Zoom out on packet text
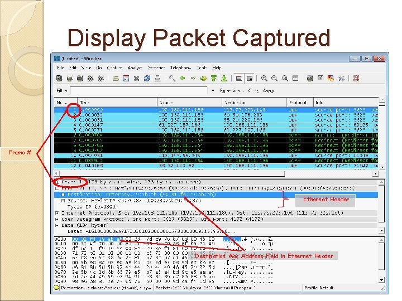Screen dimensions: 402x301 [x=274, y=79]
